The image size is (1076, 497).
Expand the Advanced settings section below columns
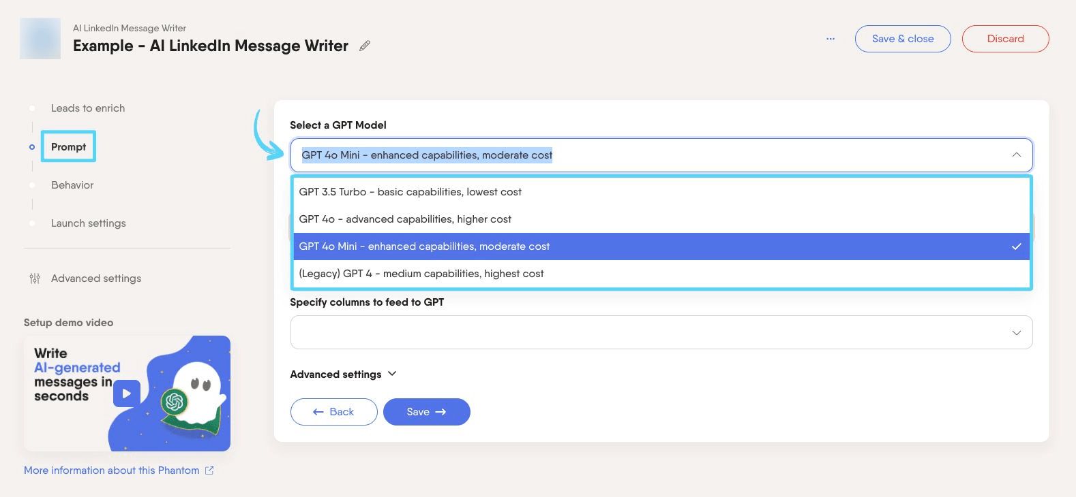click(343, 374)
